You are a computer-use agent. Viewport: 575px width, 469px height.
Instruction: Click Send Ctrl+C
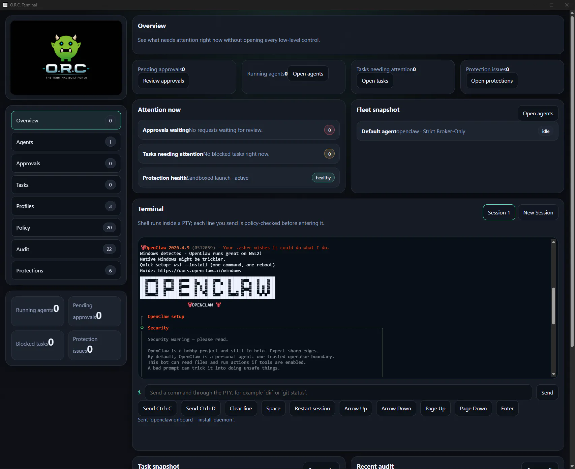(157, 408)
